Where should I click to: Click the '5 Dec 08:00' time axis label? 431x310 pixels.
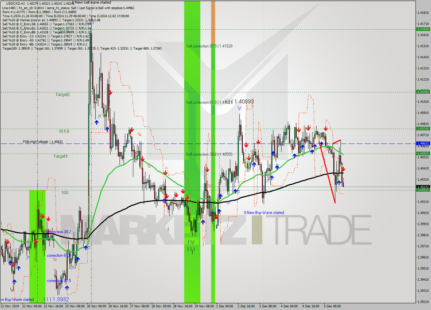pos(332,306)
